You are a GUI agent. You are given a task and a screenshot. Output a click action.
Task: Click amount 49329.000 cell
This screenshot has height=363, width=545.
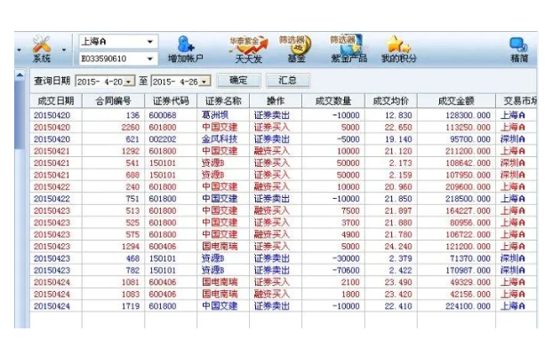[x=456, y=282]
